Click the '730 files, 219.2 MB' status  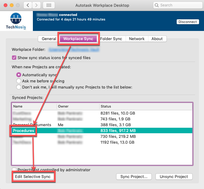(118, 136)
